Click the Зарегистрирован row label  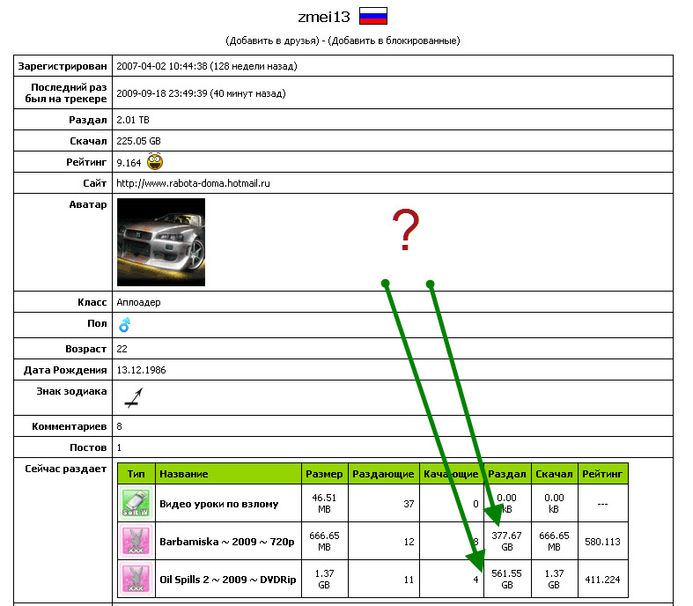pyautogui.click(x=63, y=66)
